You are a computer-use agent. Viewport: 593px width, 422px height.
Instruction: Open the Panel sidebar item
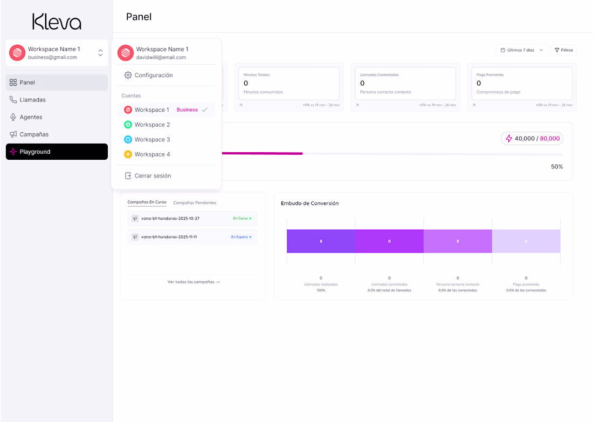tap(57, 82)
